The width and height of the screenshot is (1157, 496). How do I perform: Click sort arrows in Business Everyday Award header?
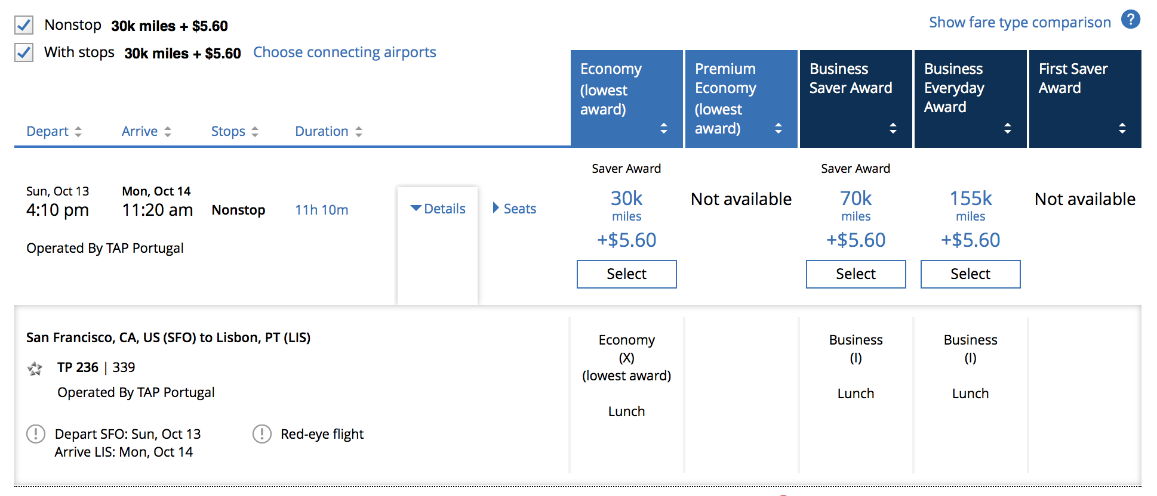(x=1007, y=128)
